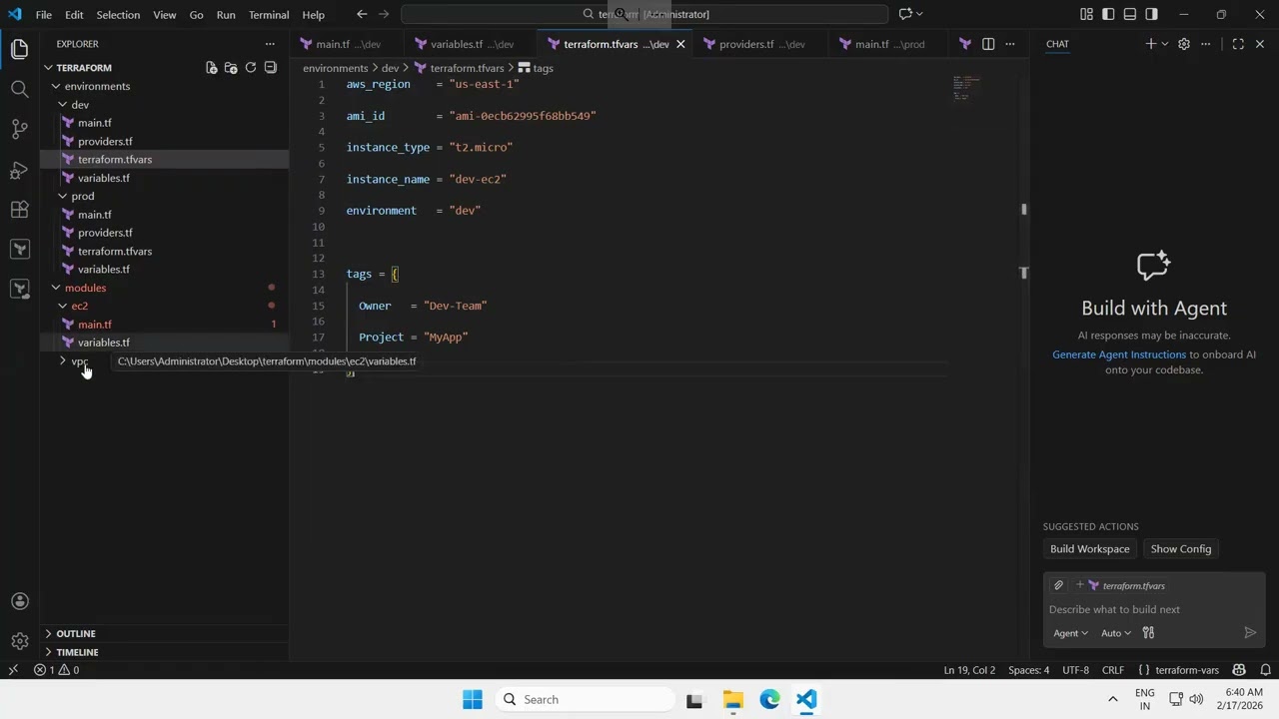The width and height of the screenshot is (1279, 719).
Task: Open the Terminal menu
Action: click(x=269, y=15)
